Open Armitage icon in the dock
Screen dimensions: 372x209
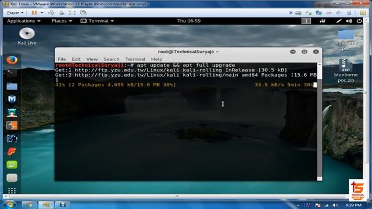(12, 112)
